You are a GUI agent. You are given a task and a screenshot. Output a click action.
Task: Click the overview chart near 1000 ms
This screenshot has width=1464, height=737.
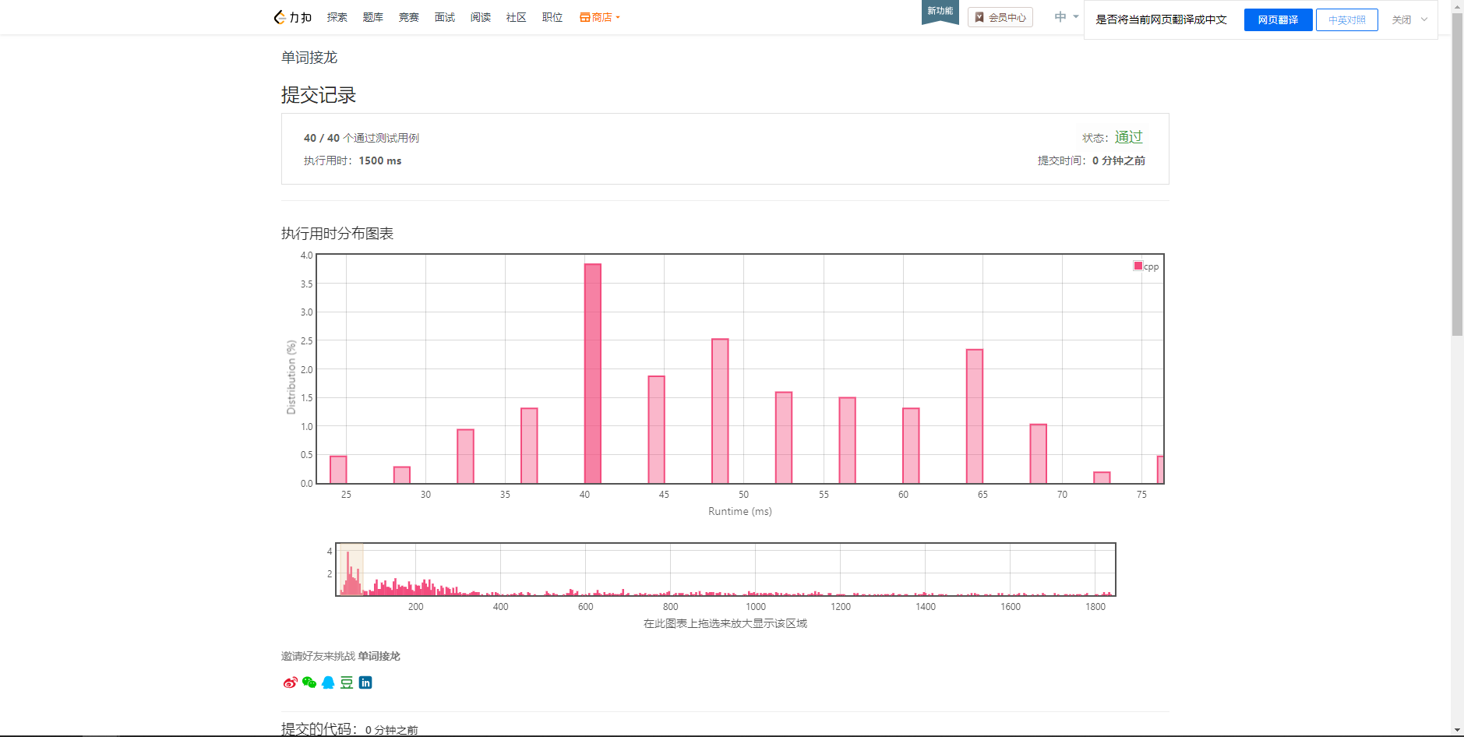pyautogui.click(x=755, y=569)
